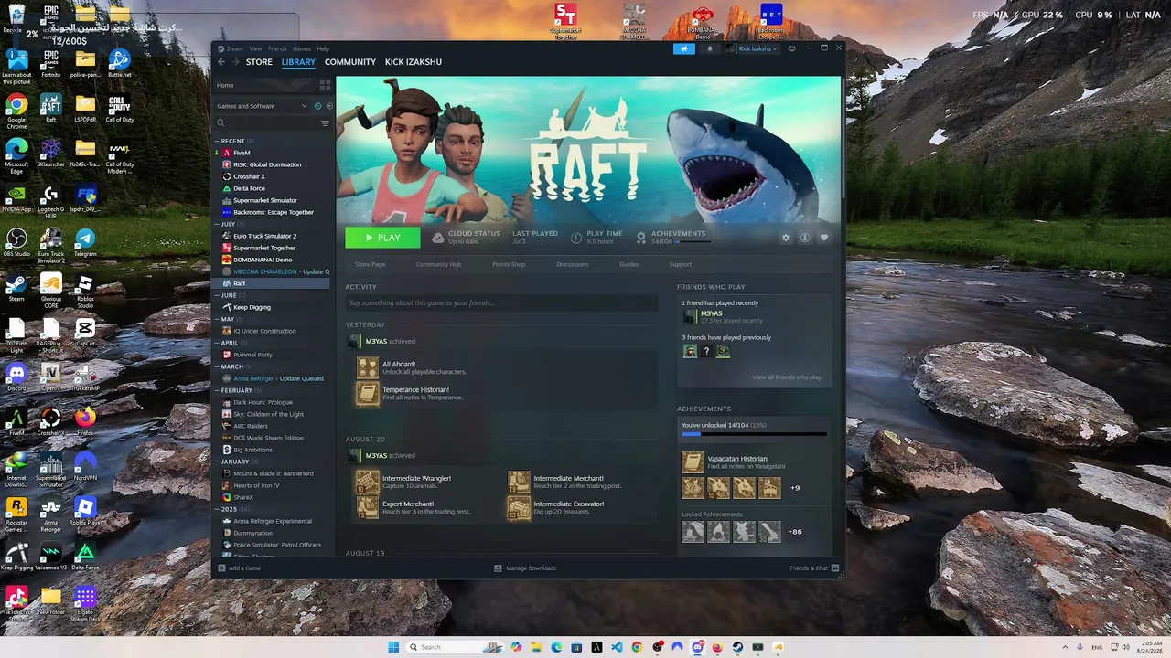The image size is (1171, 658).
Task: Click the Vasagatan Historian! achievement icon
Action: pos(693,462)
